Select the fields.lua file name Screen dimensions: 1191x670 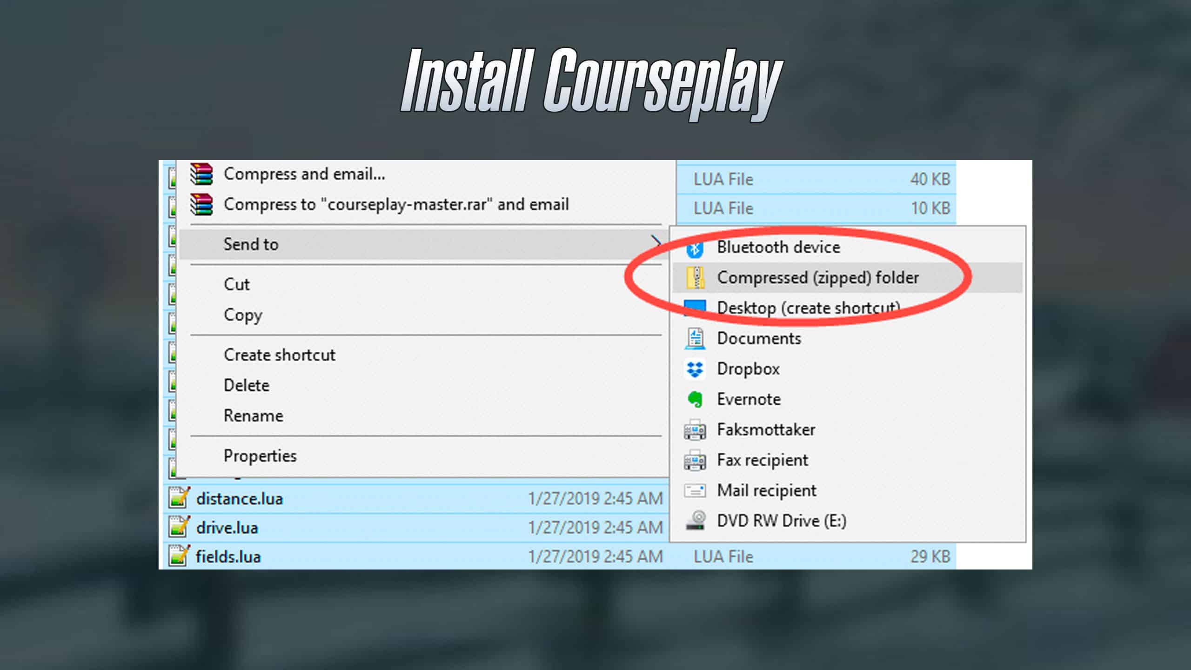pos(228,556)
